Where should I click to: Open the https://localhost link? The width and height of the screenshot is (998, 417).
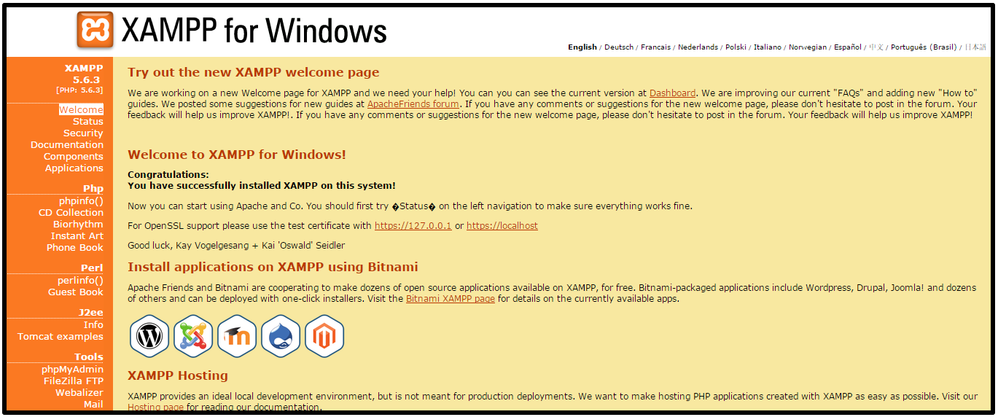tap(502, 226)
